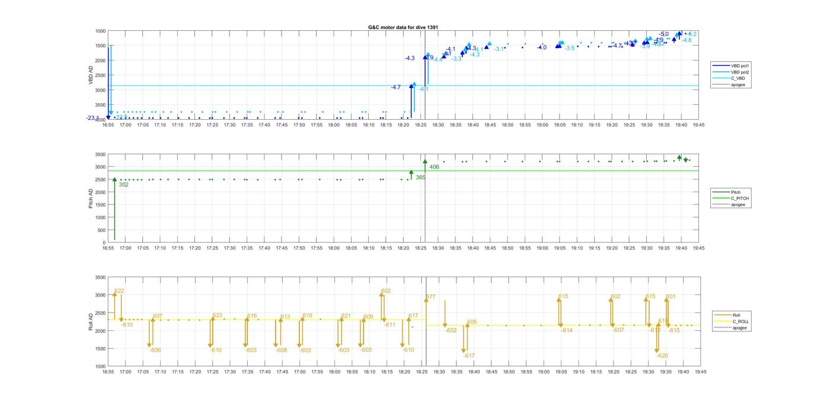This screenshot has height=411, width=830.
Task: Click the '-614' roll data label
Action: click(x=567, y=330)
